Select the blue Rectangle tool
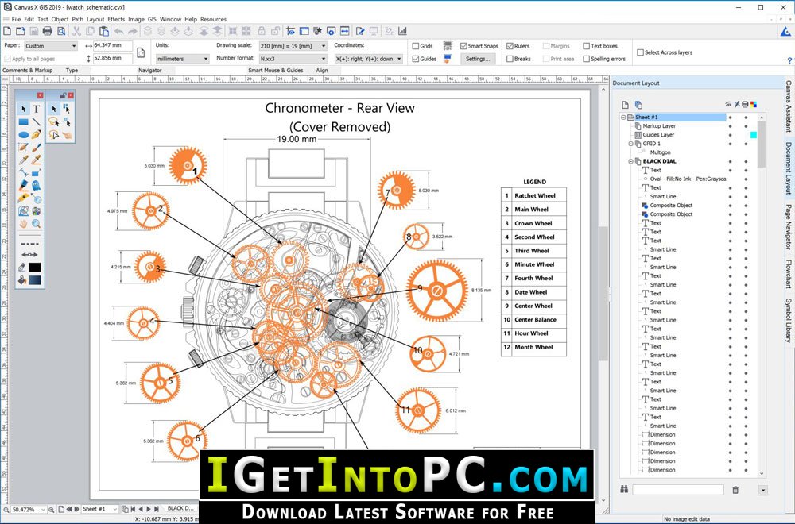 23,122
